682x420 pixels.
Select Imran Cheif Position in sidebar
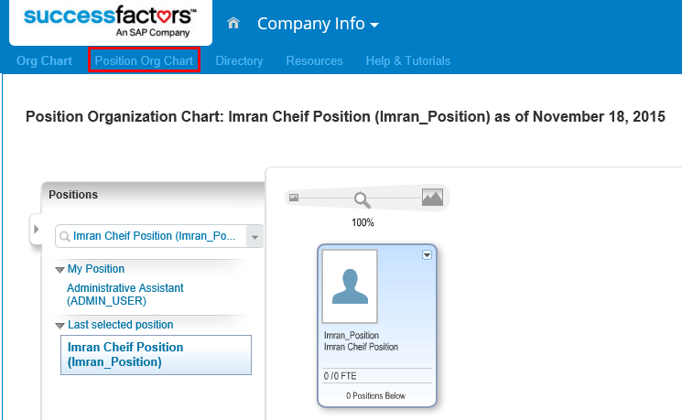click(125, 354)
